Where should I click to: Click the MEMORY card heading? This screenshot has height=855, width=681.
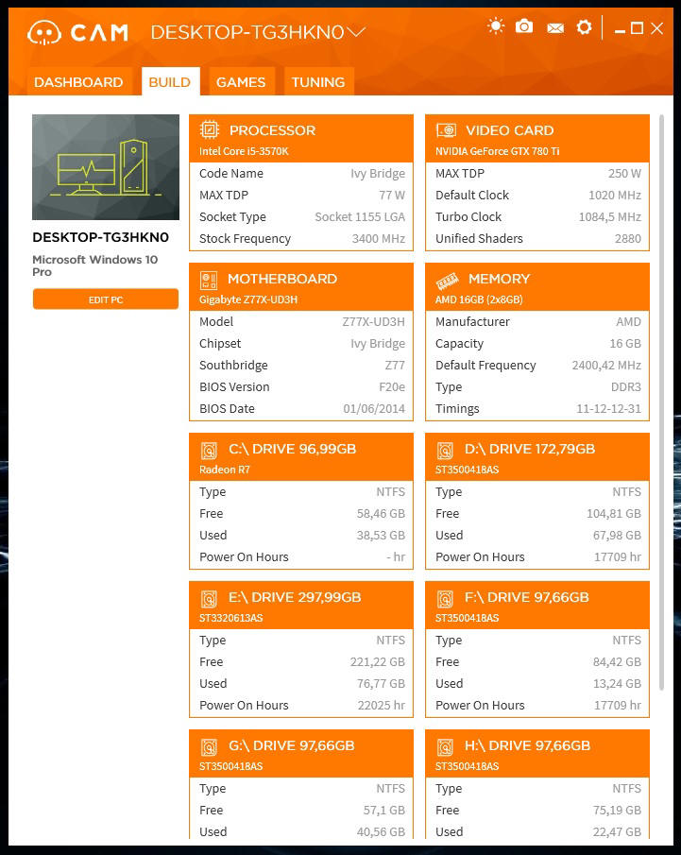click(x=499, y=279)
